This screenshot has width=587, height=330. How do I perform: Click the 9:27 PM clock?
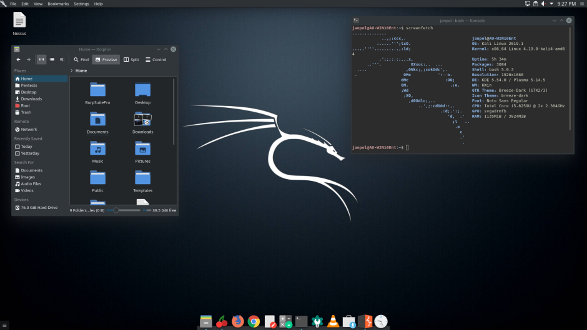[566, 4]
